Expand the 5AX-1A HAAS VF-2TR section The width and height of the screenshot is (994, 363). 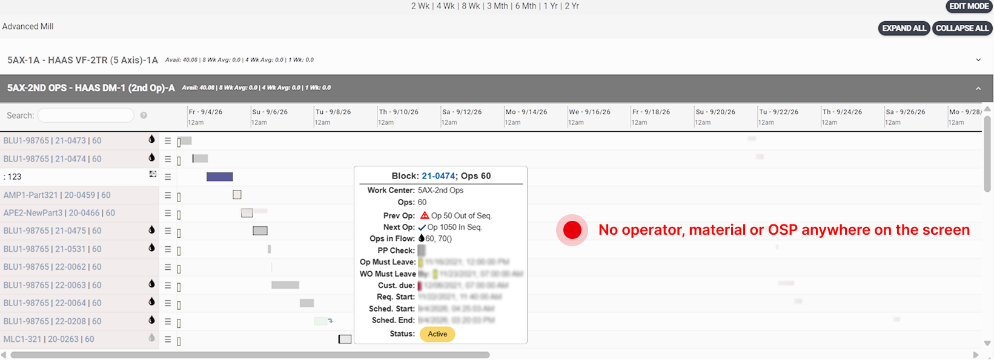(x=978, y=60)
